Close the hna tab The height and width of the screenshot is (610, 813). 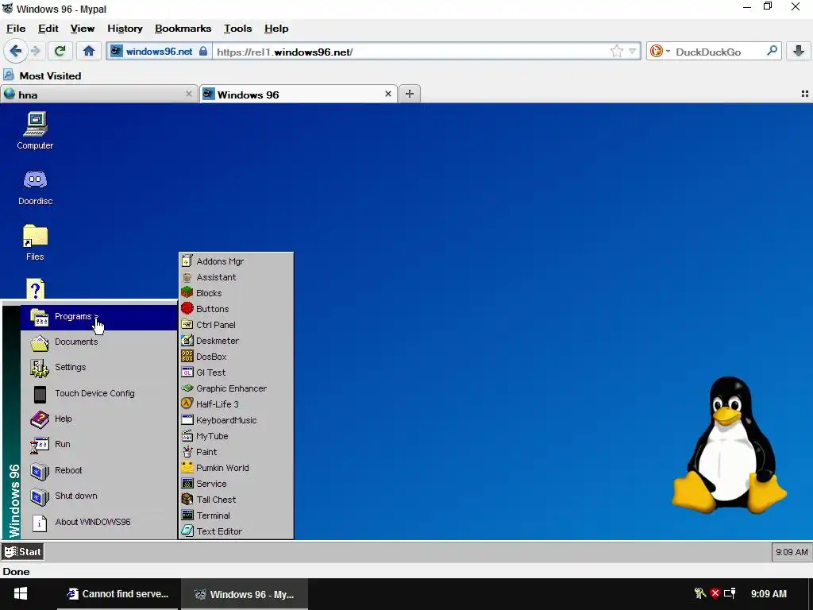189,94
